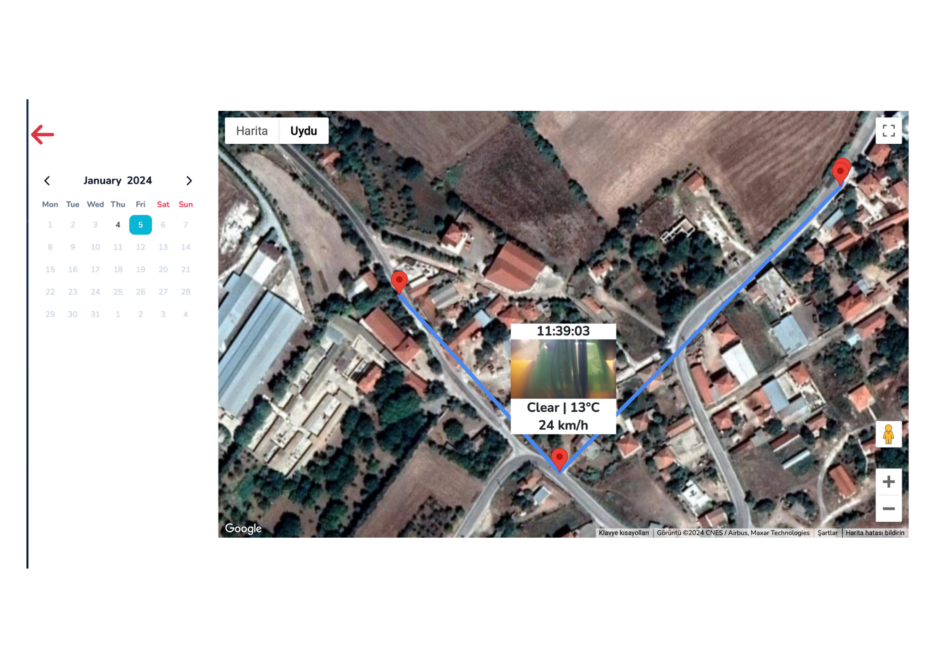
Task: Open Klavye kısayolları link
Action: click(624, 533)
